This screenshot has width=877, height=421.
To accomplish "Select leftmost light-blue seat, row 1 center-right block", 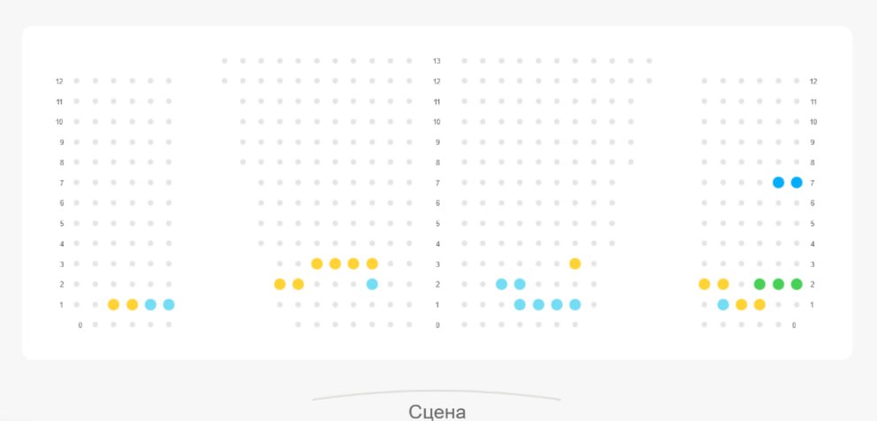I will click(520, 305).
